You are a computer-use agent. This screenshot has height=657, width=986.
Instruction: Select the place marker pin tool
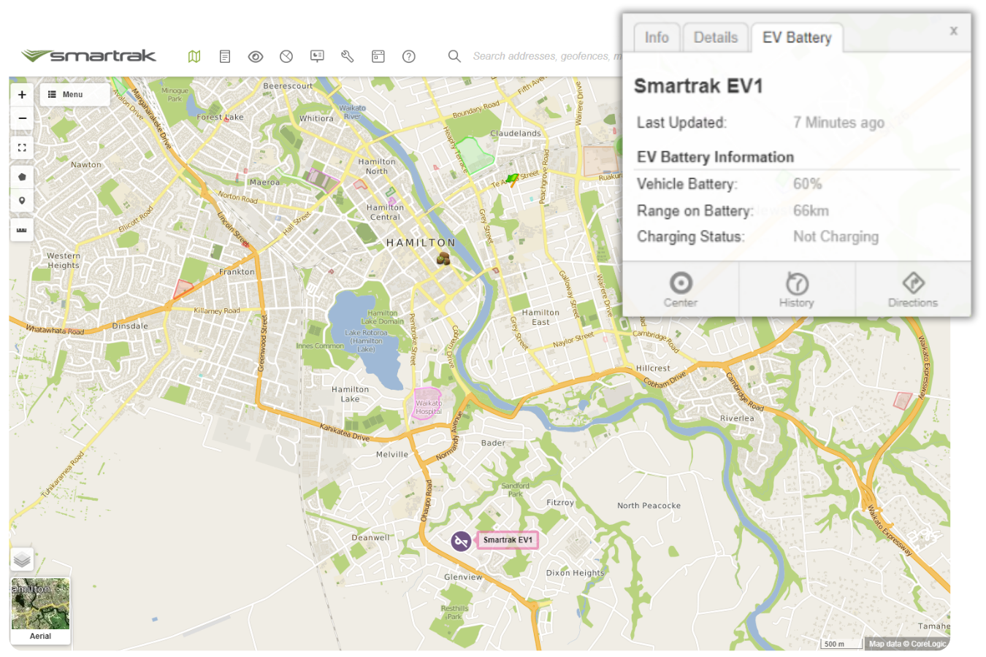[22, 201]
